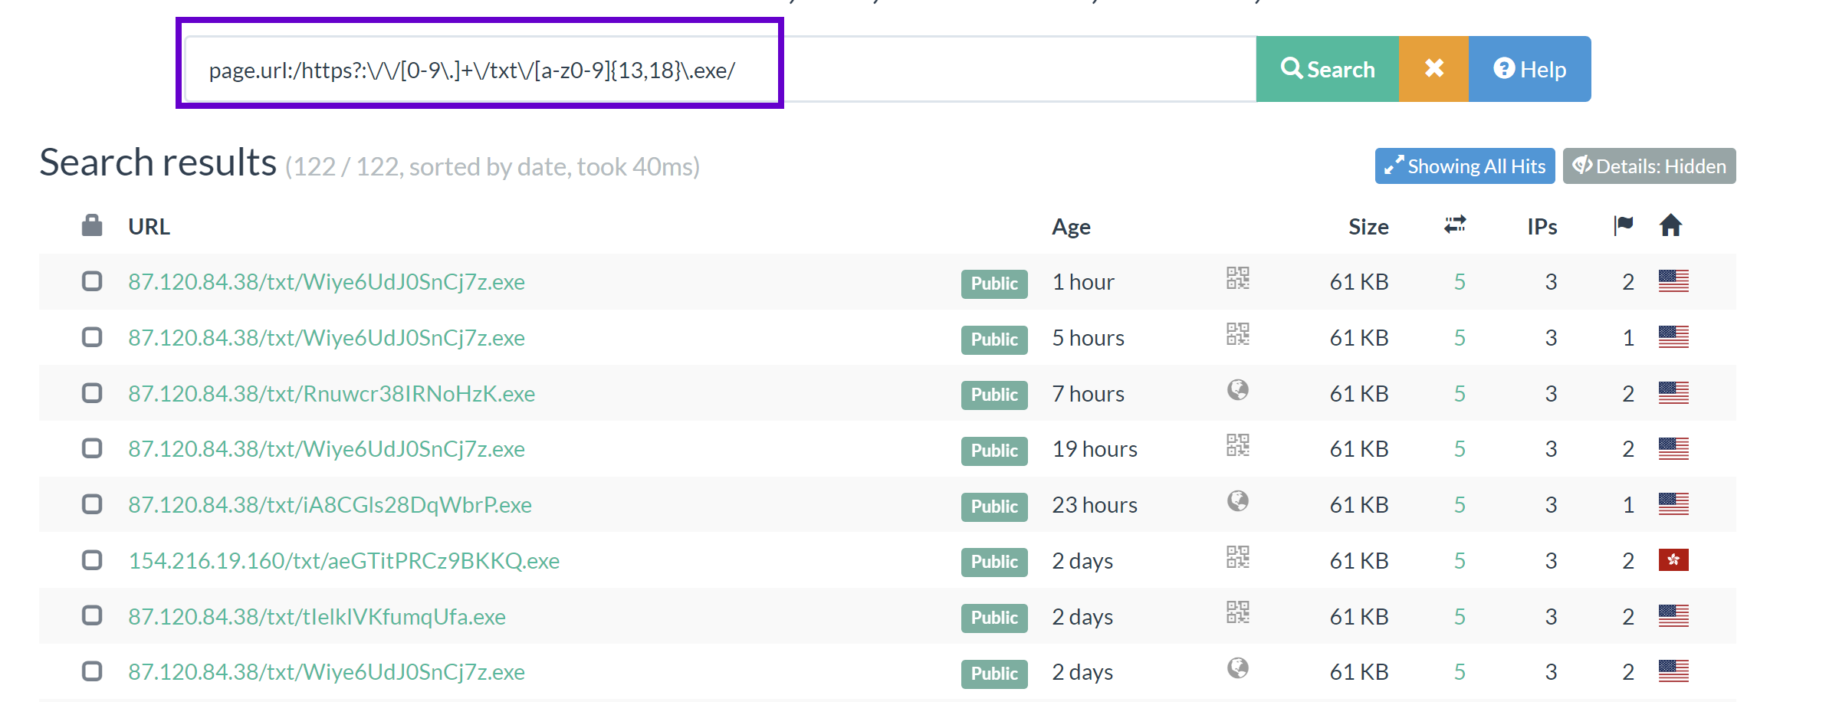Click the globe icon in the 7 hours row
The image size is (1839, 702).
point(1238,390)
